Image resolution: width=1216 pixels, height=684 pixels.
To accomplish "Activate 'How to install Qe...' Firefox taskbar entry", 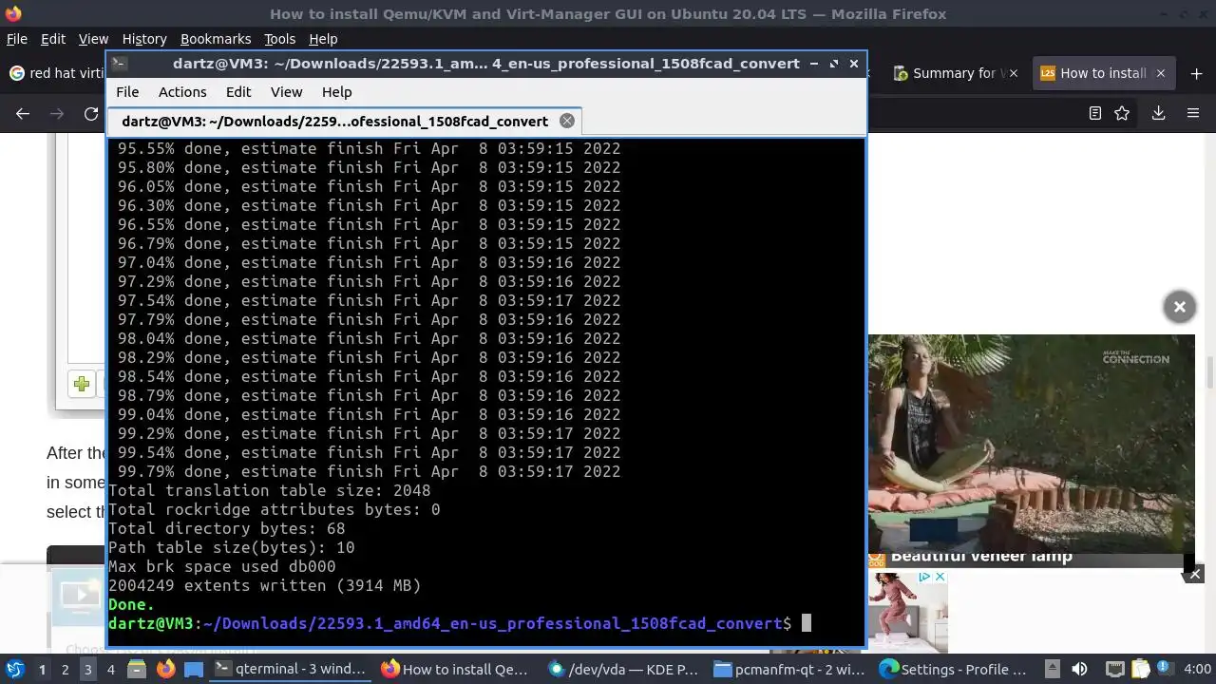I will pyautogui.click(x=457, y=670).
